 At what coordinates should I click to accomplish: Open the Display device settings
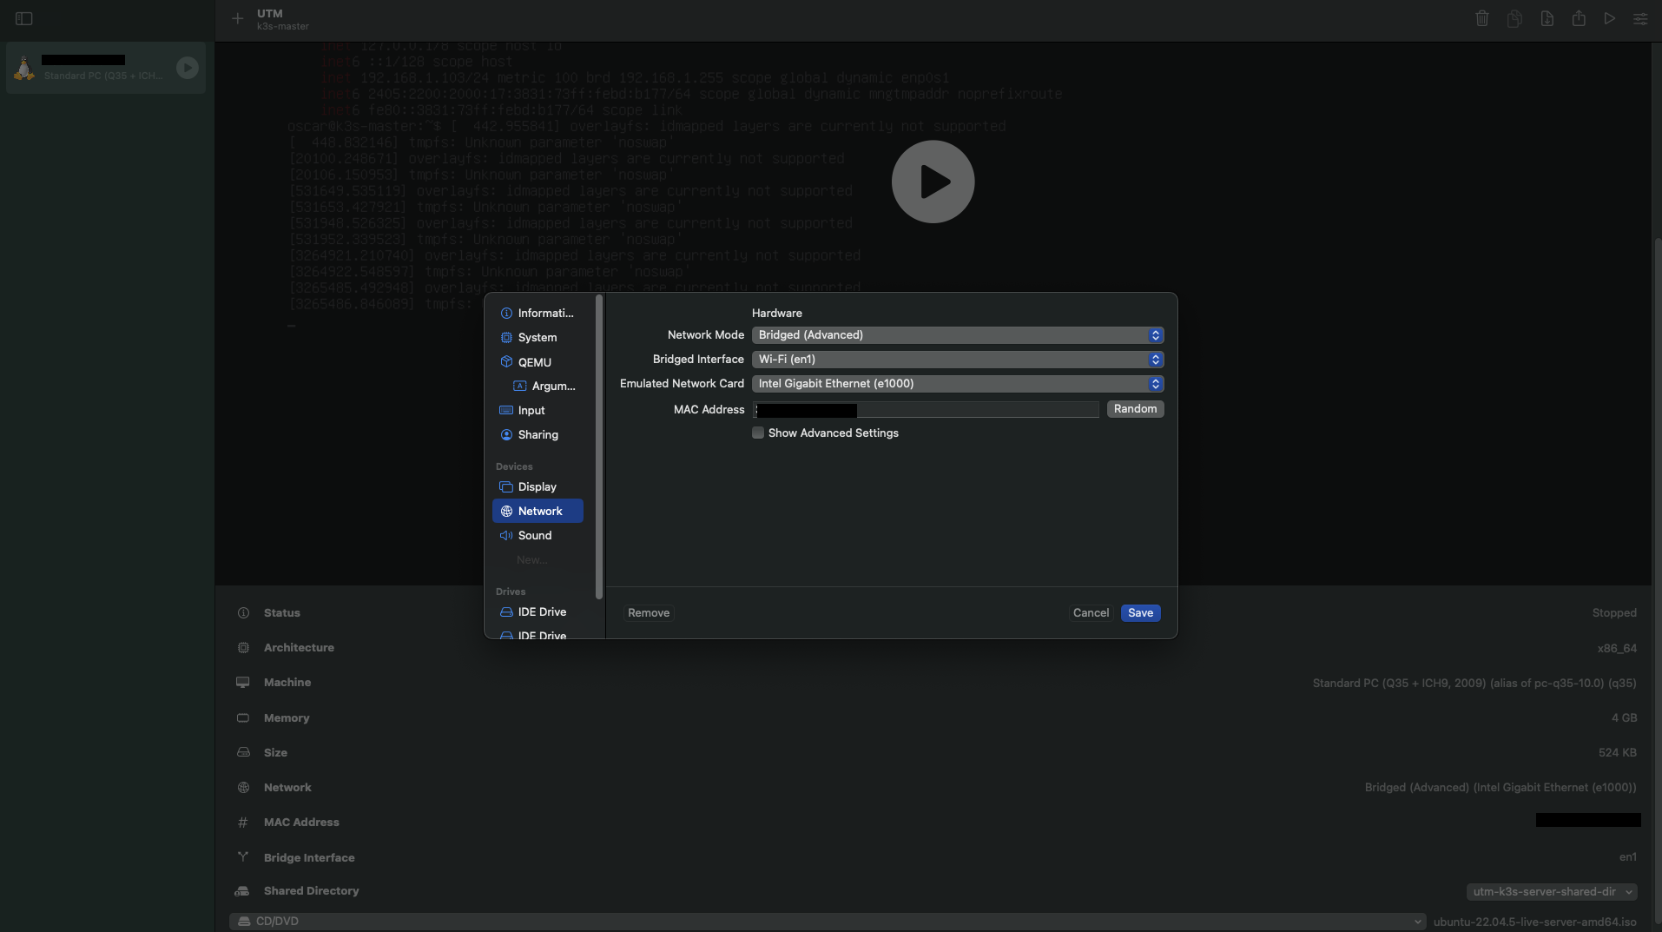point(536,486)
